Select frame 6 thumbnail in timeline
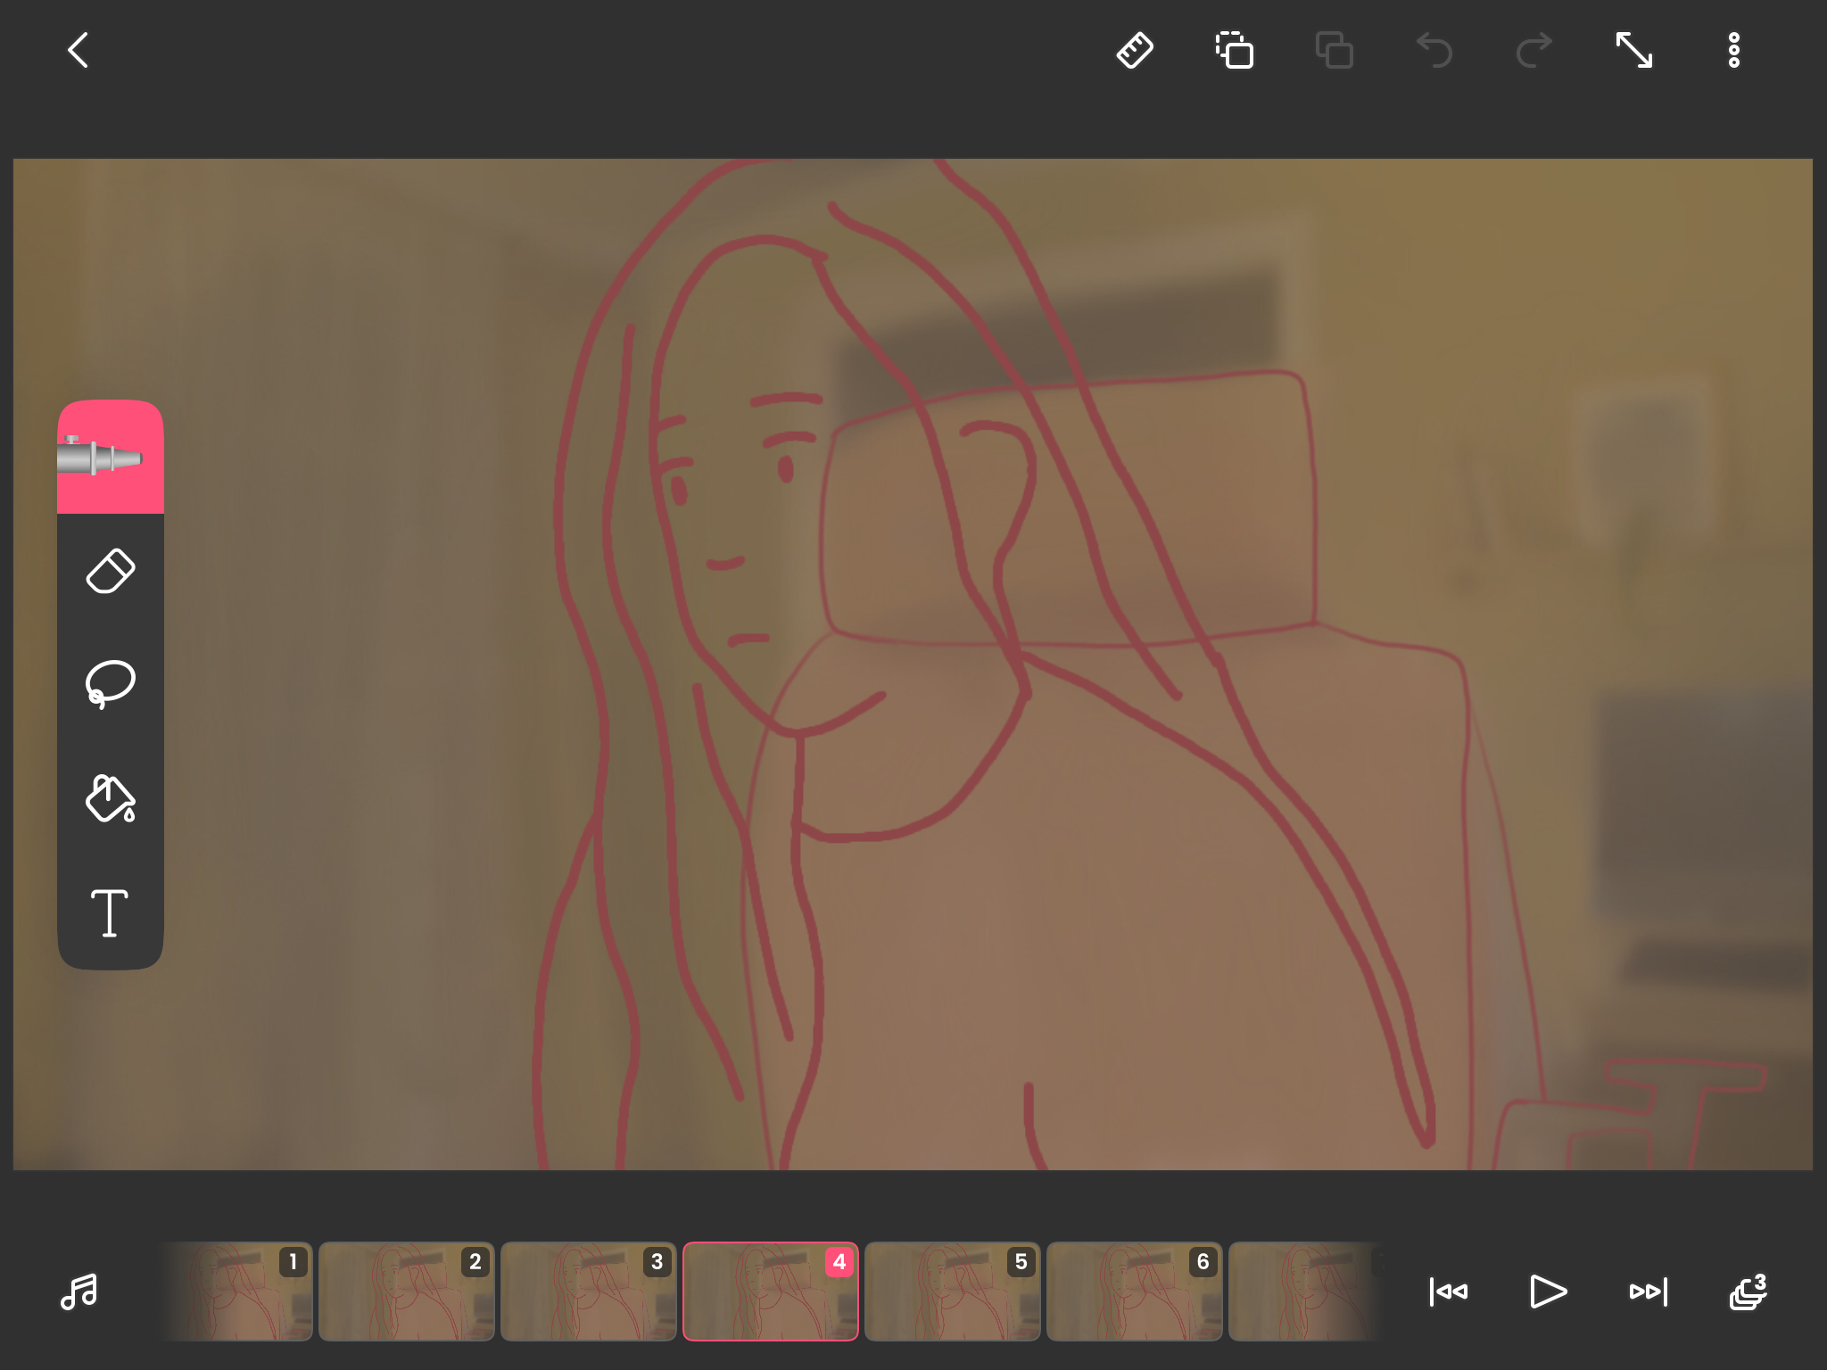Image resolution: width=1827 pixels, height=1370 pixels. (1135, 1292)
